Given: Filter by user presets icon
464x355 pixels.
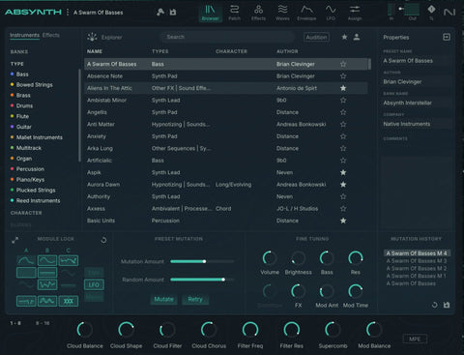Looking at the screenshot, I should coord(357,37).
